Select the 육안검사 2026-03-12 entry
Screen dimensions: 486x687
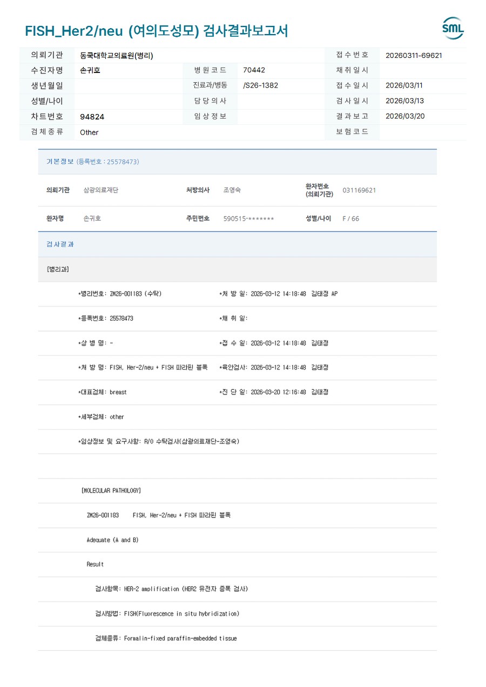point(274,368)
